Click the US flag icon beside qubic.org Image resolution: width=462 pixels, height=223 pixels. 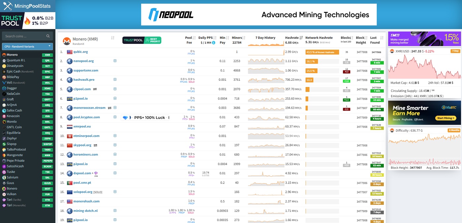[70, 52]
